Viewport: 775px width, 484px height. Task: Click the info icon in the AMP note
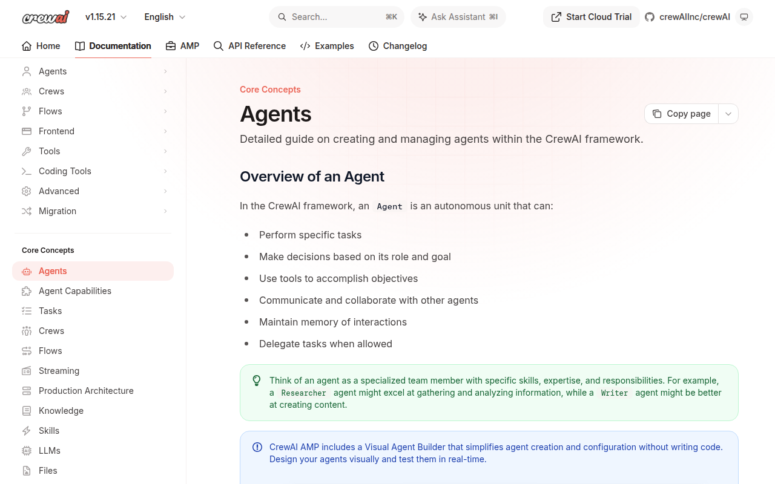(257, 447)
